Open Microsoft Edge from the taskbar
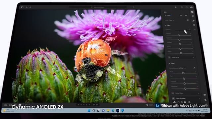Image resolution: width=212 pixels, height=119 pixels. [x=113, y=110]
